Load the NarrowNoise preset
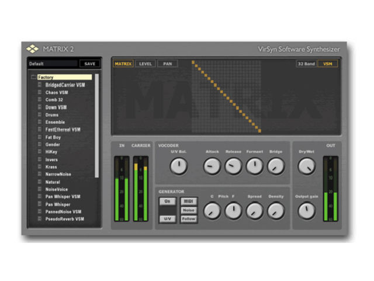This screenshot has height=281, width=374. (x=58, y=174)
